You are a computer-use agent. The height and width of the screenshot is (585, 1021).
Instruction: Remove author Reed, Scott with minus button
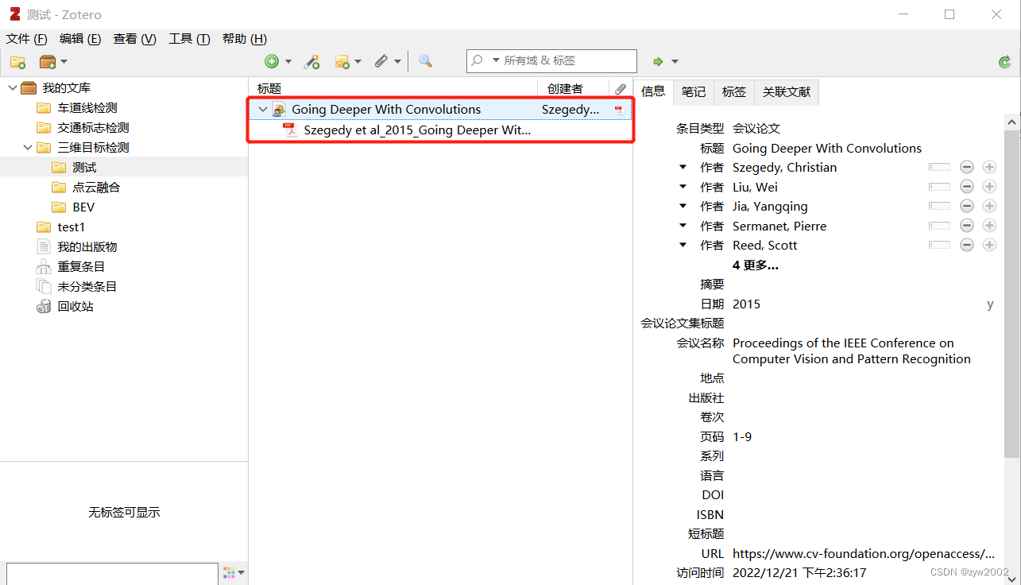967,245
